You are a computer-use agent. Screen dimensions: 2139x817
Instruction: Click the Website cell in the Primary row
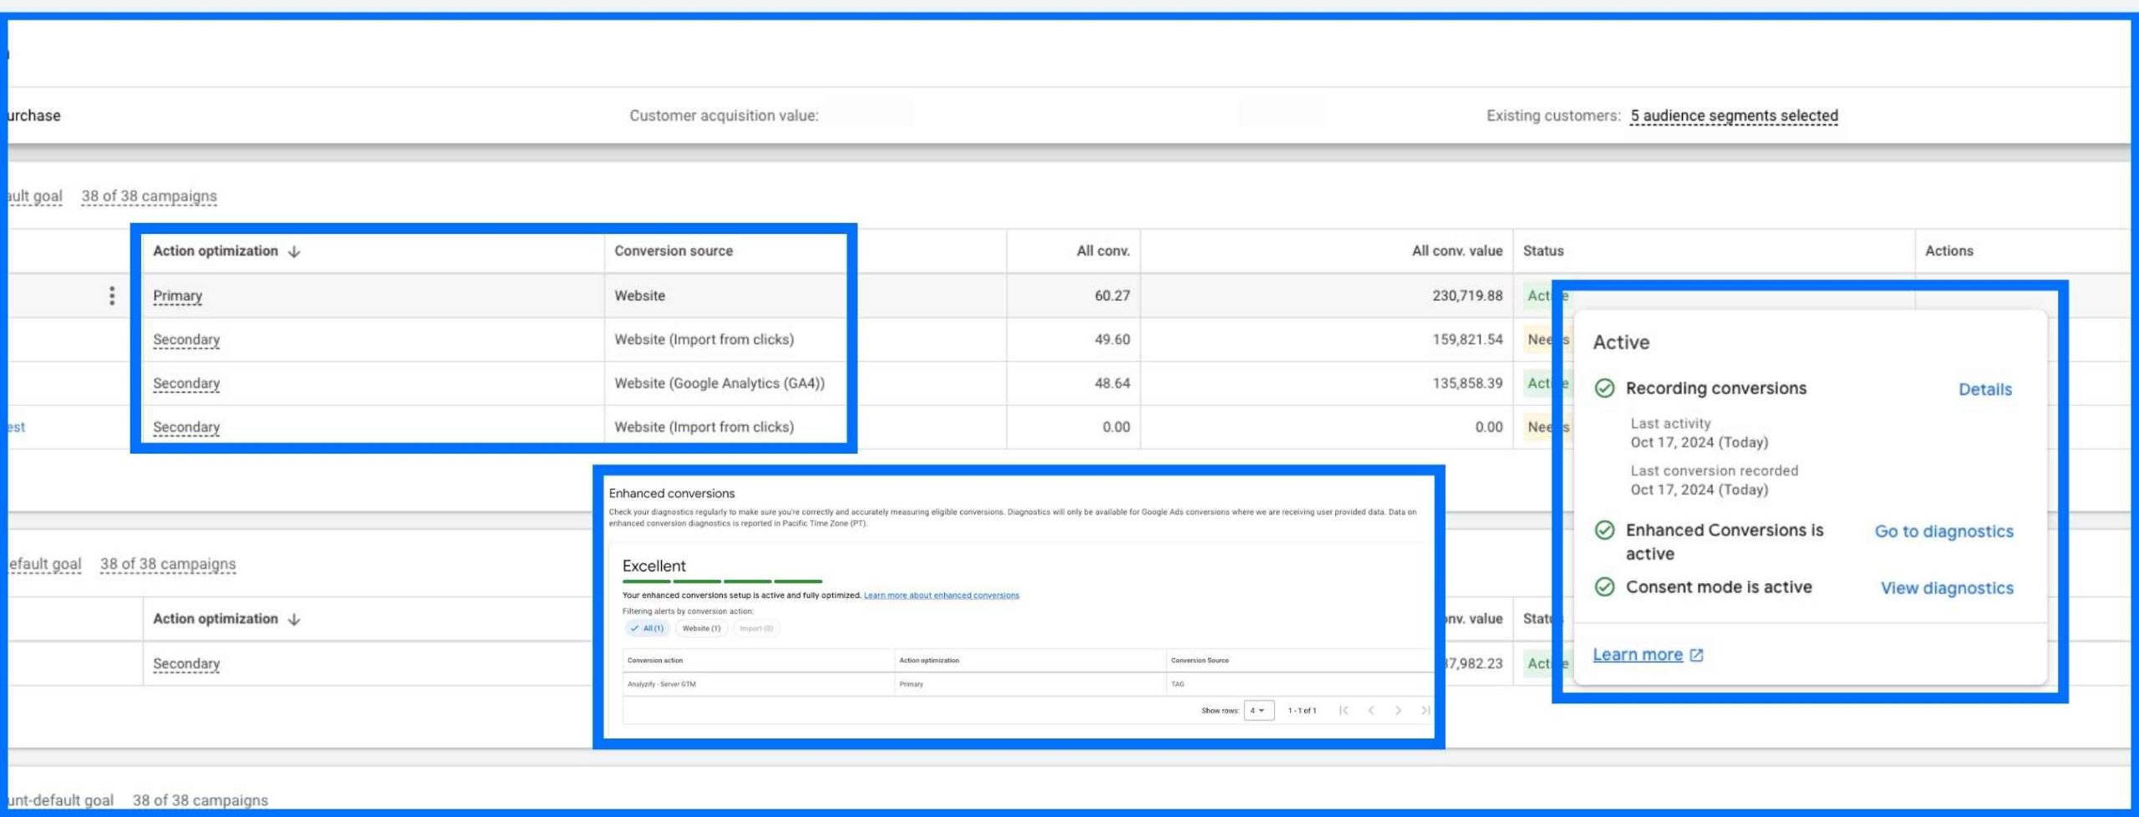tap(640, 296)
